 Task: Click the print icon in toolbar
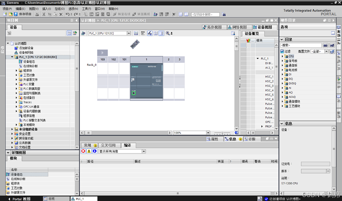click(x=37, y=14)
